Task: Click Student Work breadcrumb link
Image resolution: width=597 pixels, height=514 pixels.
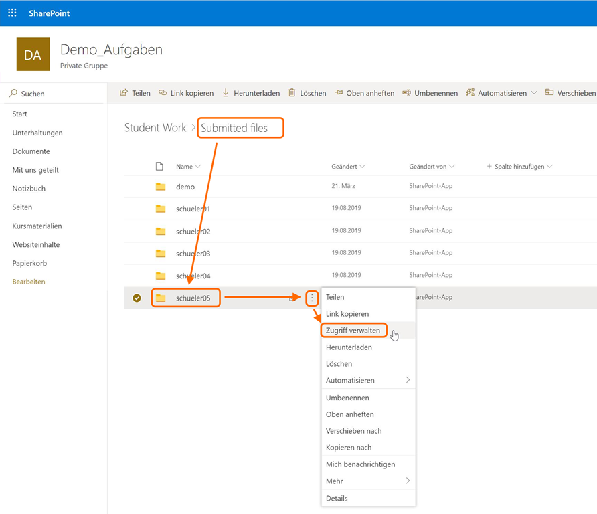Action: pos(155,128)
